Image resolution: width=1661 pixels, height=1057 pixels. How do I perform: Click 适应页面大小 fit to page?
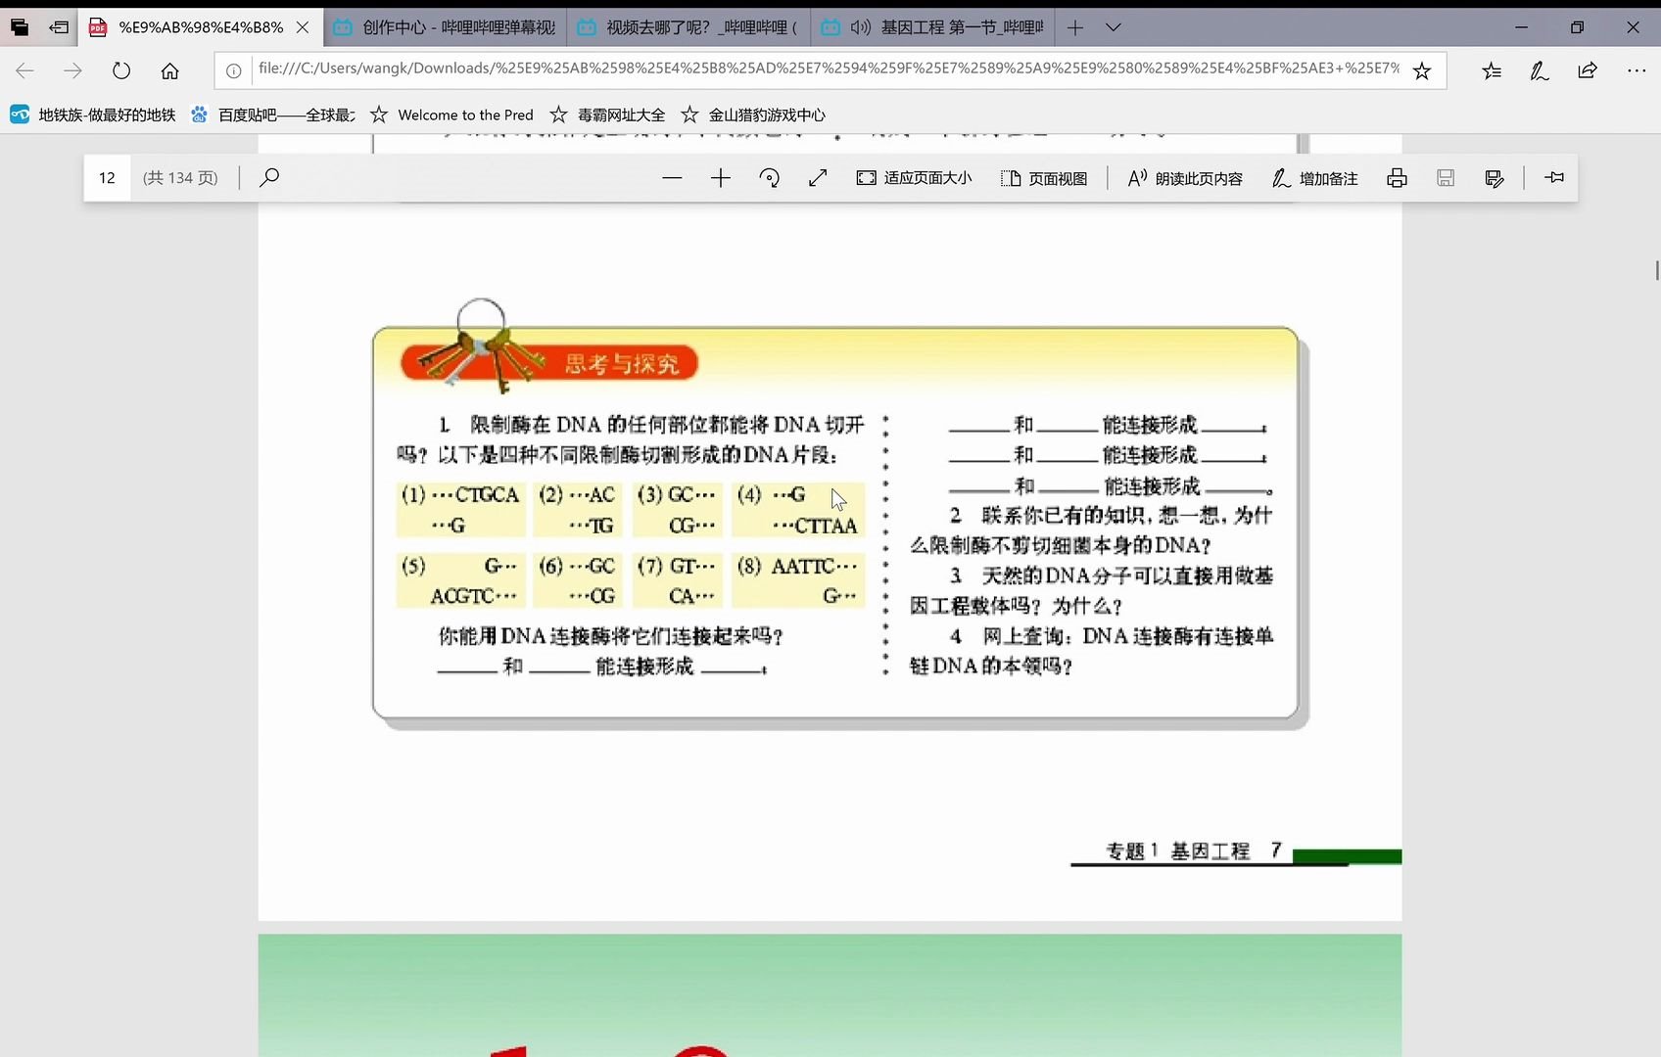click(914, 177)
